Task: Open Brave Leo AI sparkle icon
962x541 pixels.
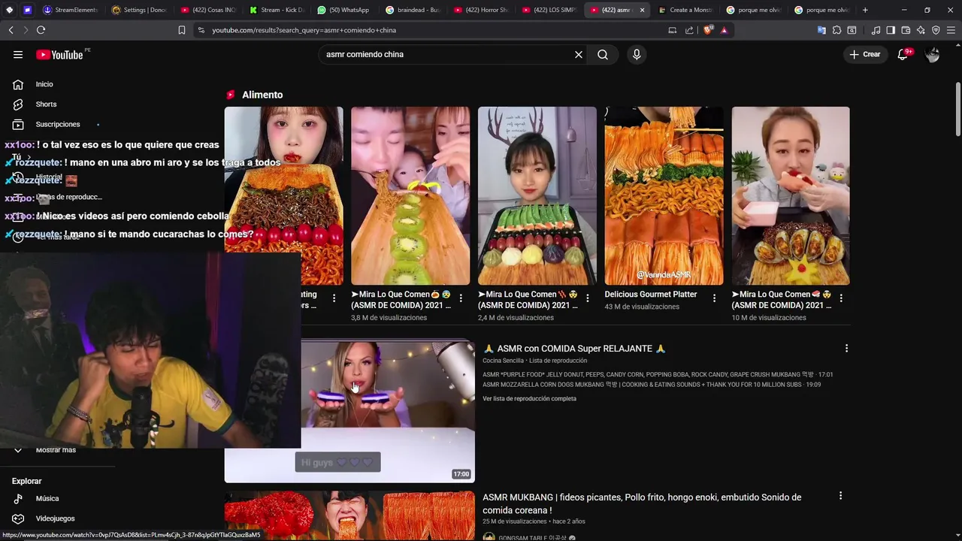Action: click(921, 30)
